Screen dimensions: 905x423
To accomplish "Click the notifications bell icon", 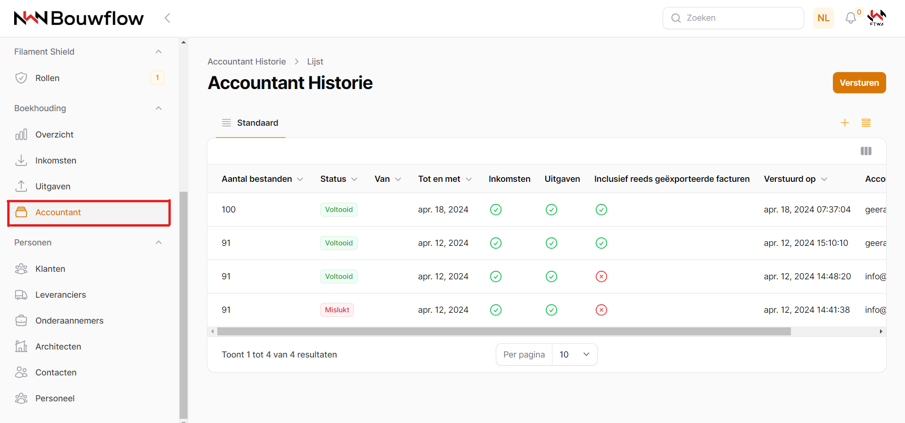I will pyautogui.click(x=850, y=18).
